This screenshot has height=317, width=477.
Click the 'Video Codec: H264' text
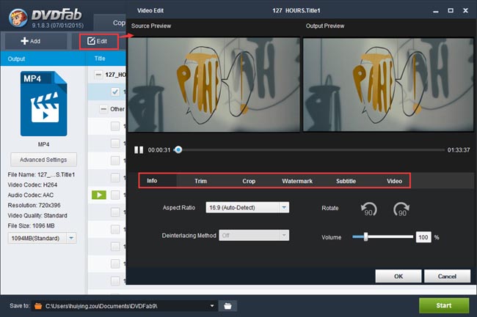[x=32, y=184]
